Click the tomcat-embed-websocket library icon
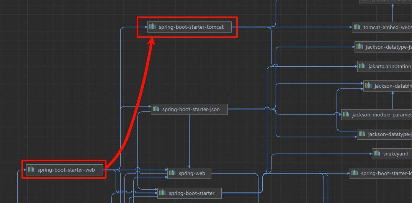Image resolution: width=412 pixels, height=203 pixels. pyautogui.click(x=357, y=27)
